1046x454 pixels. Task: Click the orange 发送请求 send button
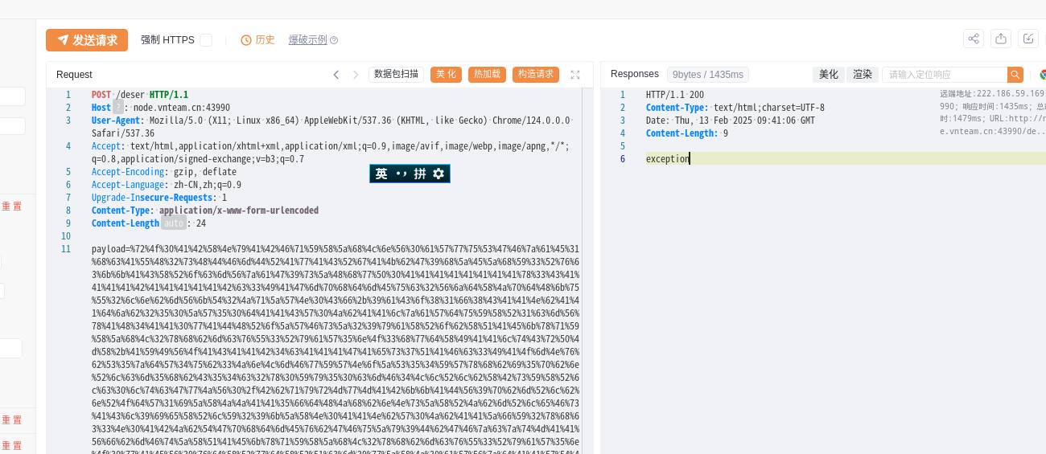(x=87, y=40)
